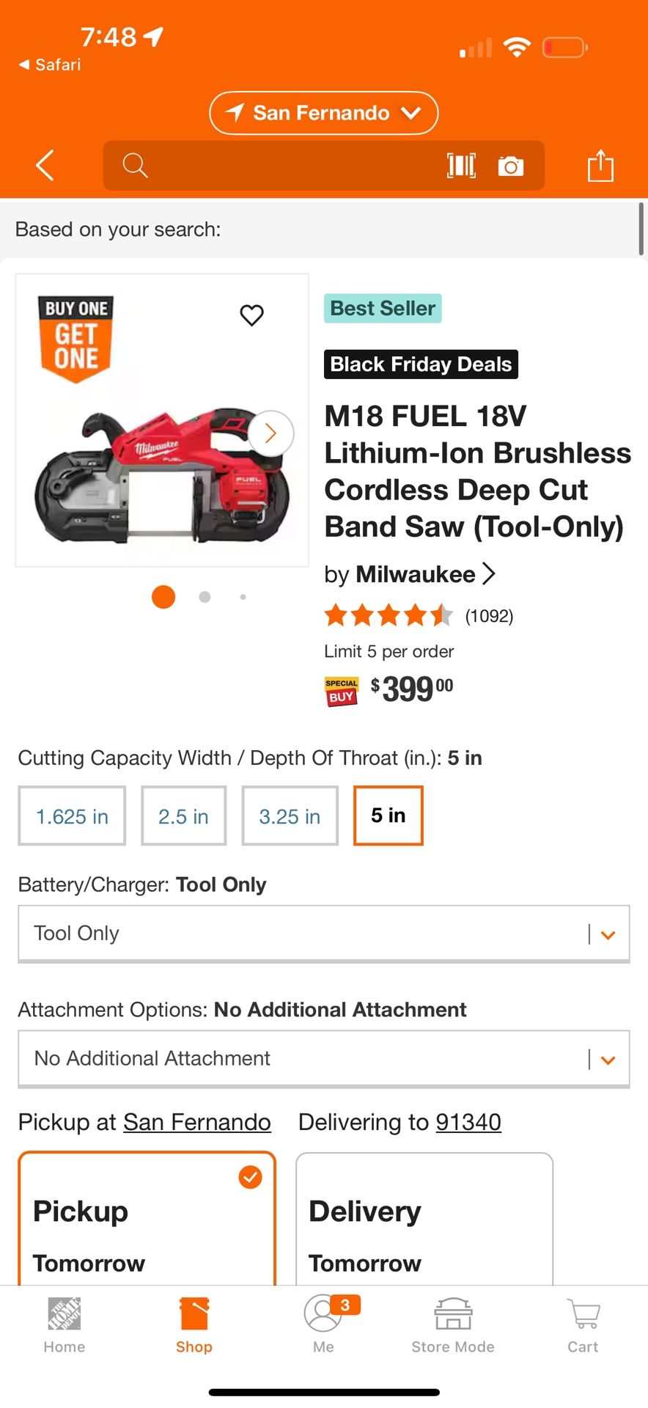The image size is (648, 1408).
Task: Open the Cart tab
Action: tap(583, 1325)
